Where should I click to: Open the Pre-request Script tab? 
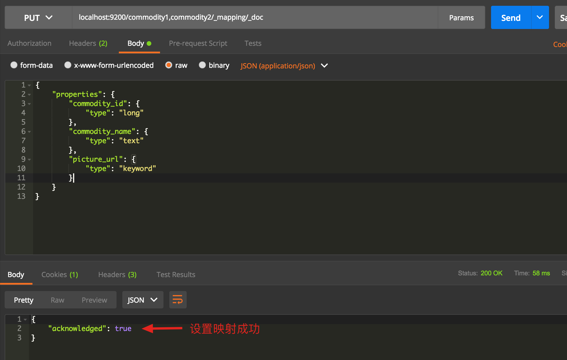(198, 43)
